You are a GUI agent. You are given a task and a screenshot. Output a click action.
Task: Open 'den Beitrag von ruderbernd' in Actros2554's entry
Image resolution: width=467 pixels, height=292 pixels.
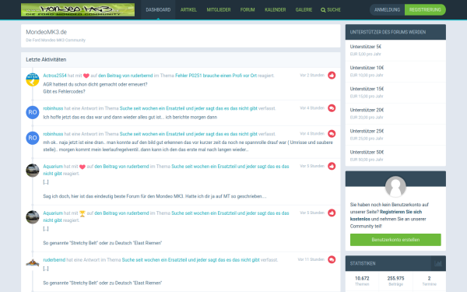(125, 76)
